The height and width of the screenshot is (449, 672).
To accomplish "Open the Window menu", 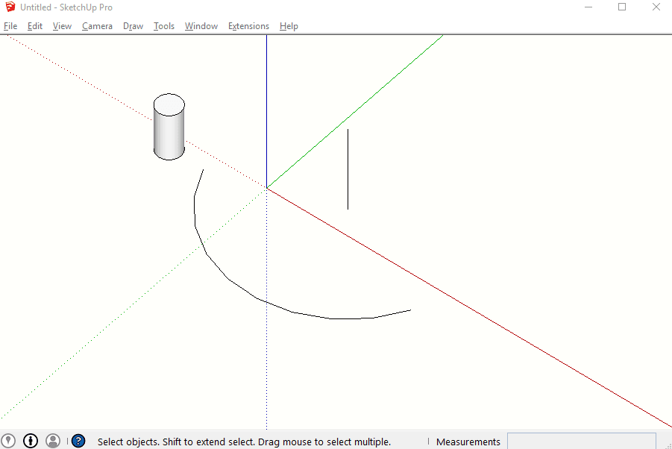I will [201, 26].
